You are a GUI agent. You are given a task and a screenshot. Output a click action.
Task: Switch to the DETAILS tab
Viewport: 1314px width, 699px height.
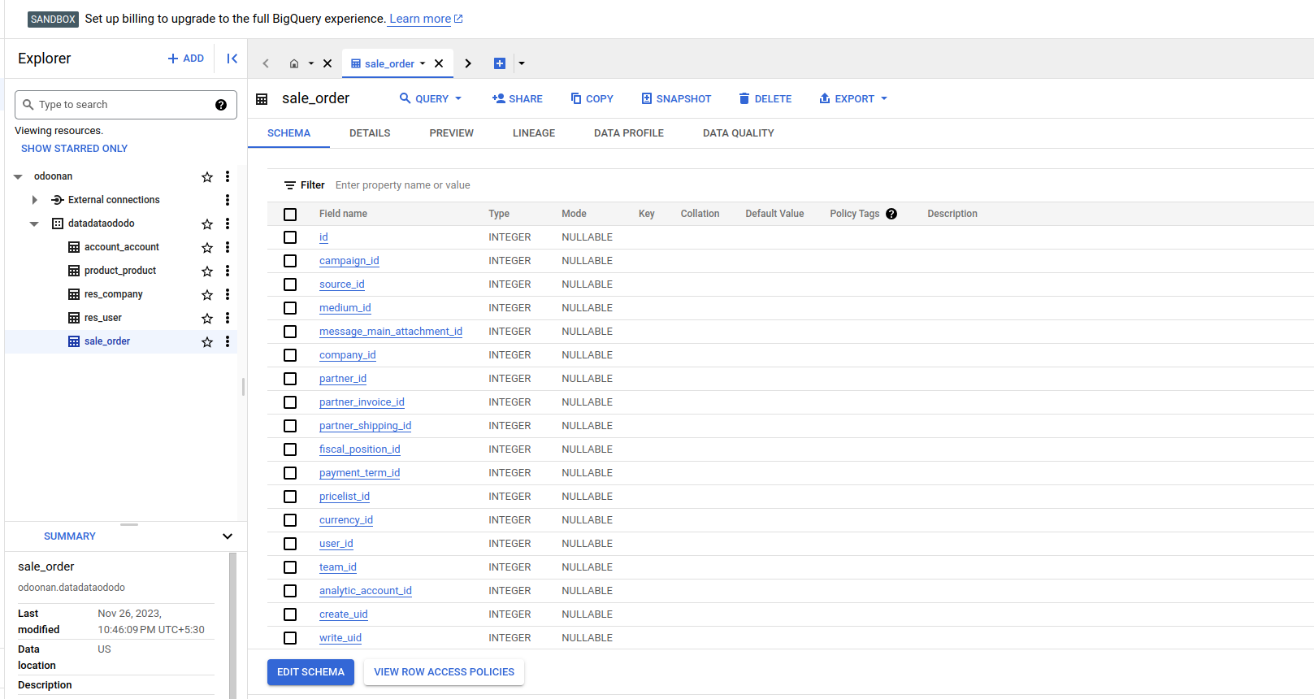coord(370,133)
